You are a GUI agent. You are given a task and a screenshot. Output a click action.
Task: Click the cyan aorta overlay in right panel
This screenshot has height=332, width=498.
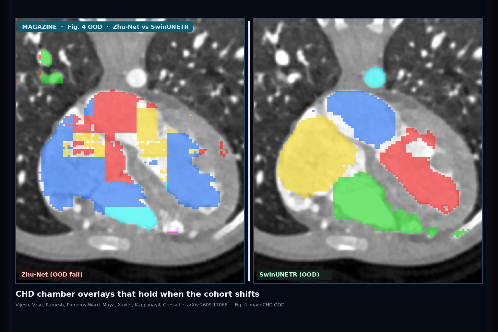tap(375, 77)
